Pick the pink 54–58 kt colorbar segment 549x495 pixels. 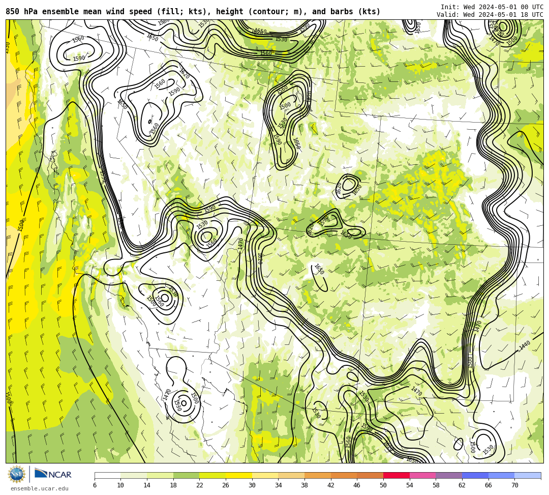pyautogui.click(x=422, y=475)
